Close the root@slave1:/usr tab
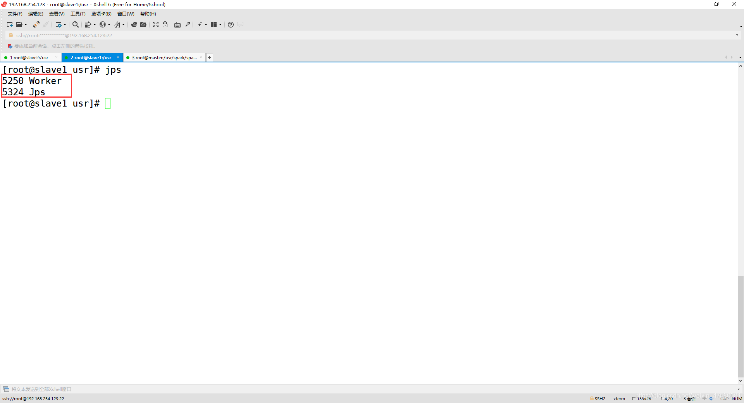Image resolution: width=744 pixels, height=403 pixels. point(118,57)
